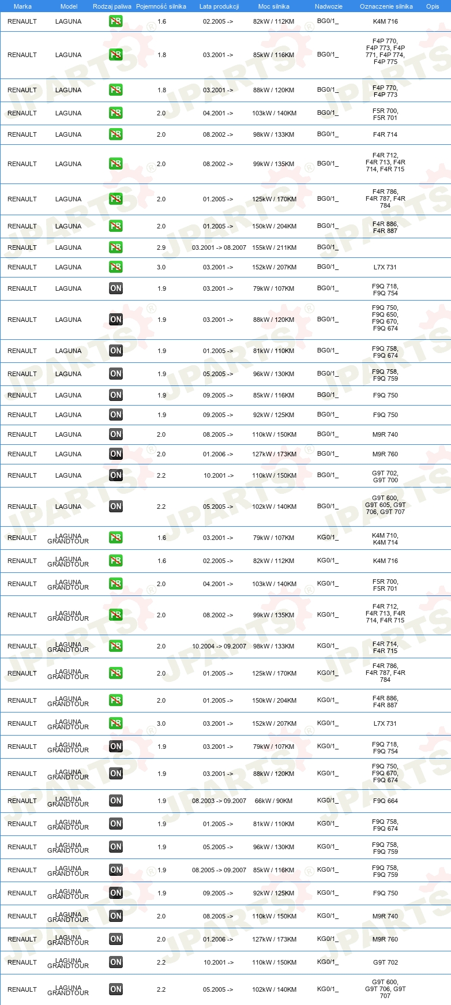
Task: Click the Lata produkcji column header
Action: pyautogui.click(x=219, y=6)
